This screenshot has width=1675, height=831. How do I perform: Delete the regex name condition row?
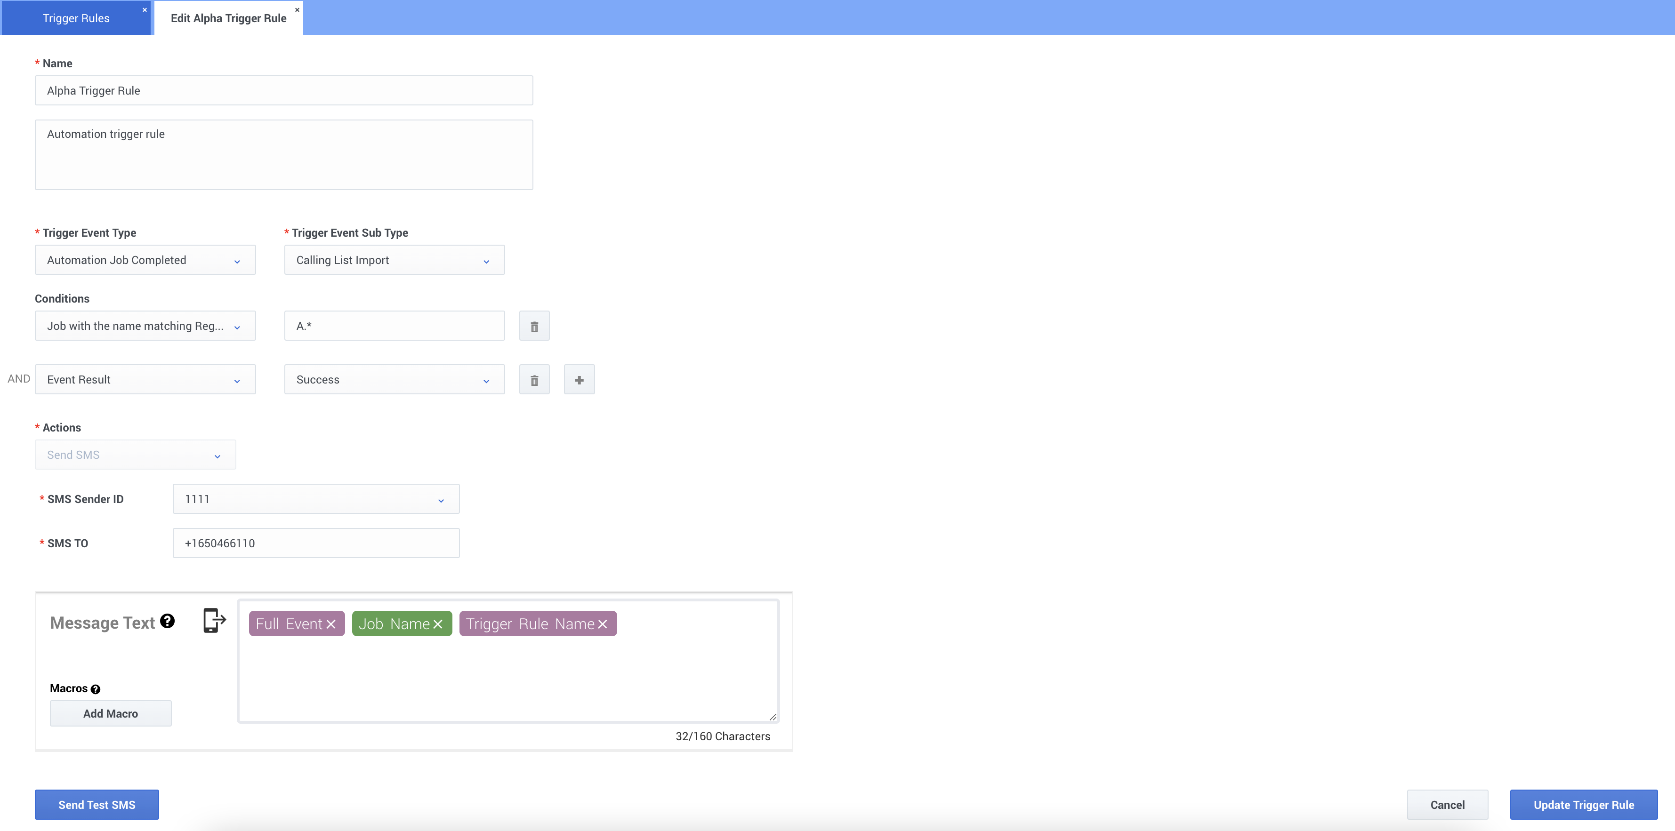click(534, 326)
